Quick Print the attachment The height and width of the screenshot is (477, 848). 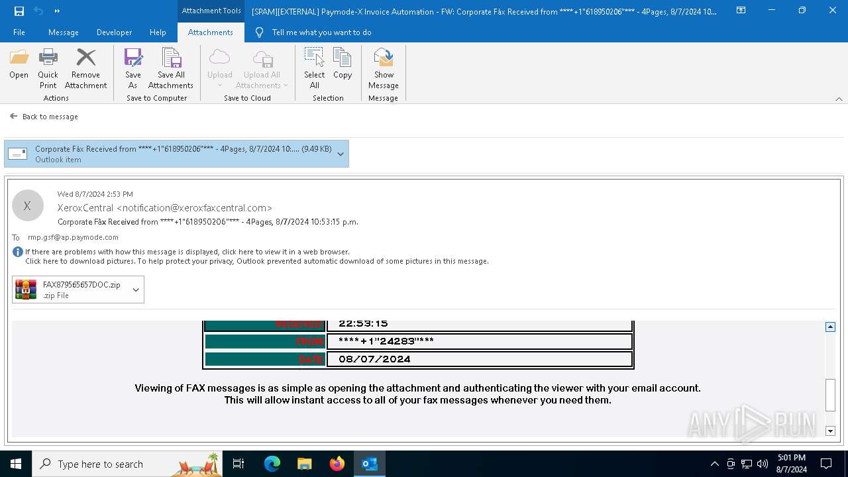[48, 68]
